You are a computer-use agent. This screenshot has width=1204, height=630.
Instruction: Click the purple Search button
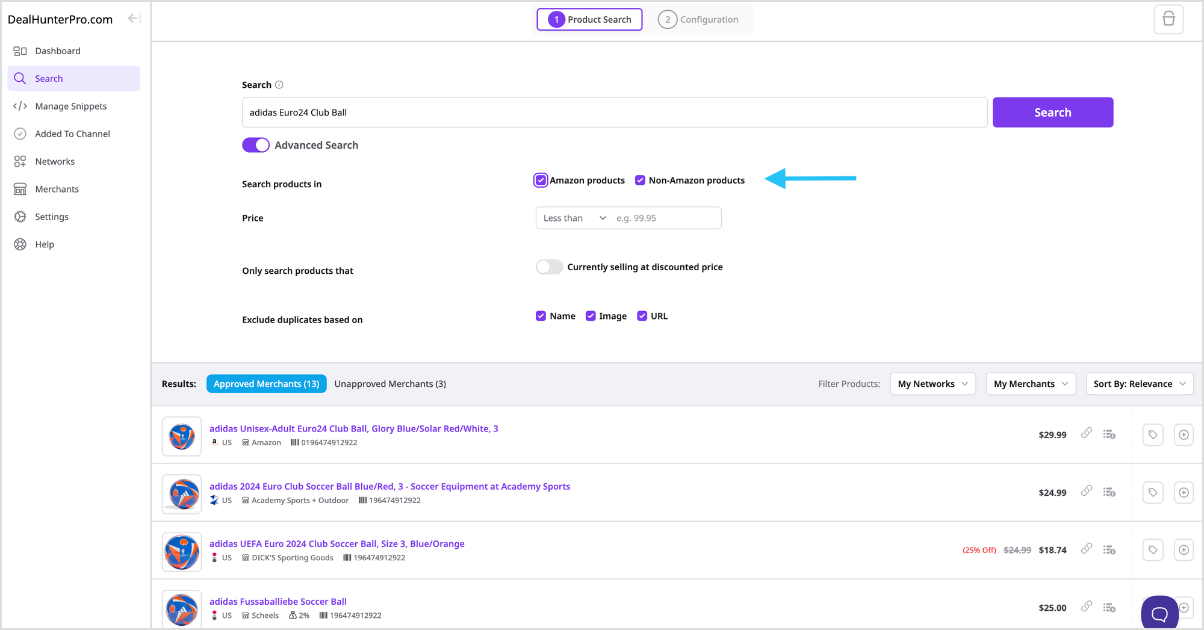tap(1053, 113)
